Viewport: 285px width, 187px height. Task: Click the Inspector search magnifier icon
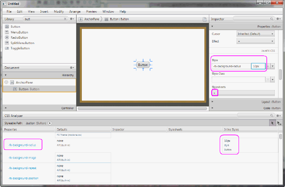pos(272,19)
